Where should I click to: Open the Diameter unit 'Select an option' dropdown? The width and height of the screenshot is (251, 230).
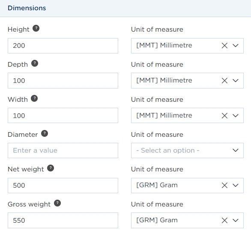point(187,150)
